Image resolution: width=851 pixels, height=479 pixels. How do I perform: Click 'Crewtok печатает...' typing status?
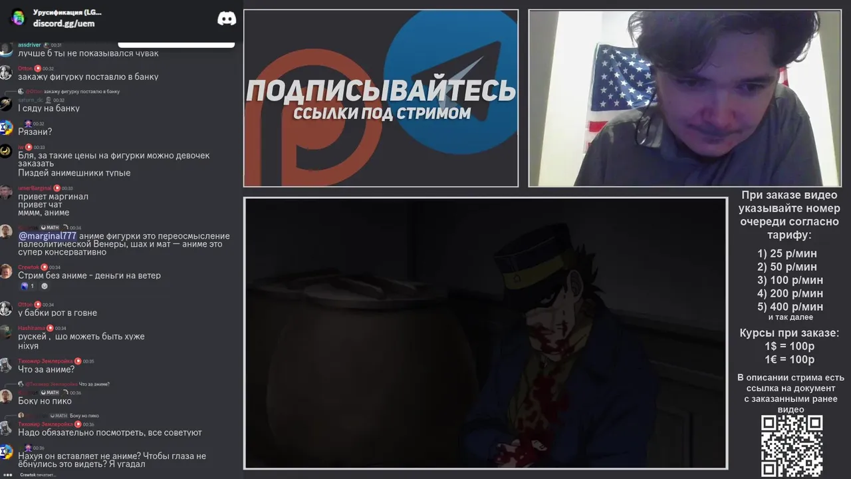point(37,475)
